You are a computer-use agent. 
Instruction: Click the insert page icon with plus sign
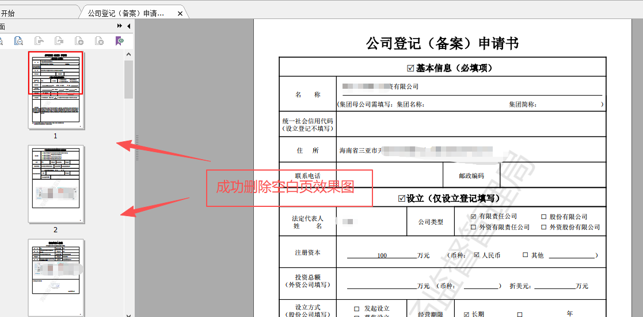coord(79,41)
